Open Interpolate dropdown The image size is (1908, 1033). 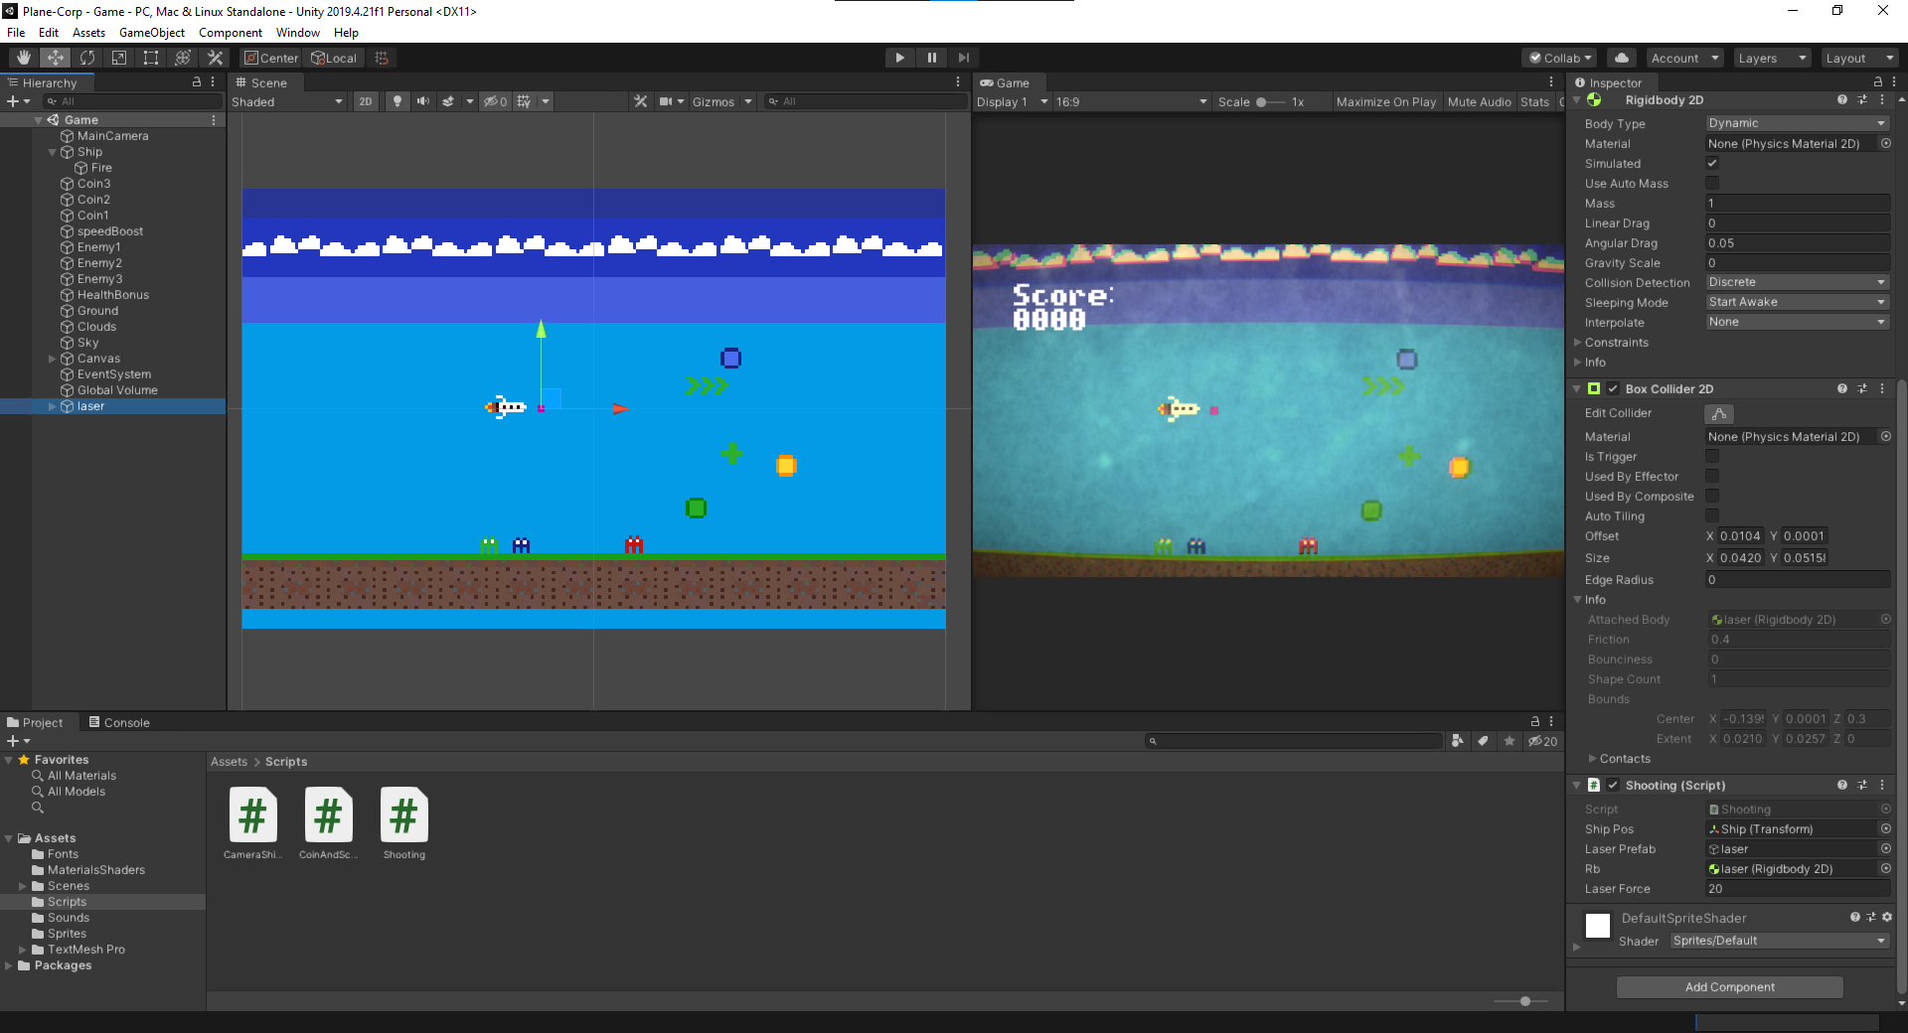pyautogui.click(x=1797, y=322)
